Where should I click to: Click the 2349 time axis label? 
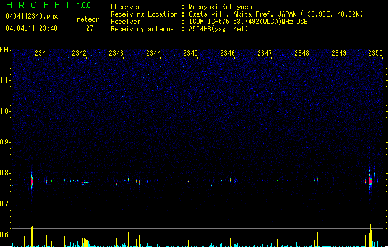point(339,53)
